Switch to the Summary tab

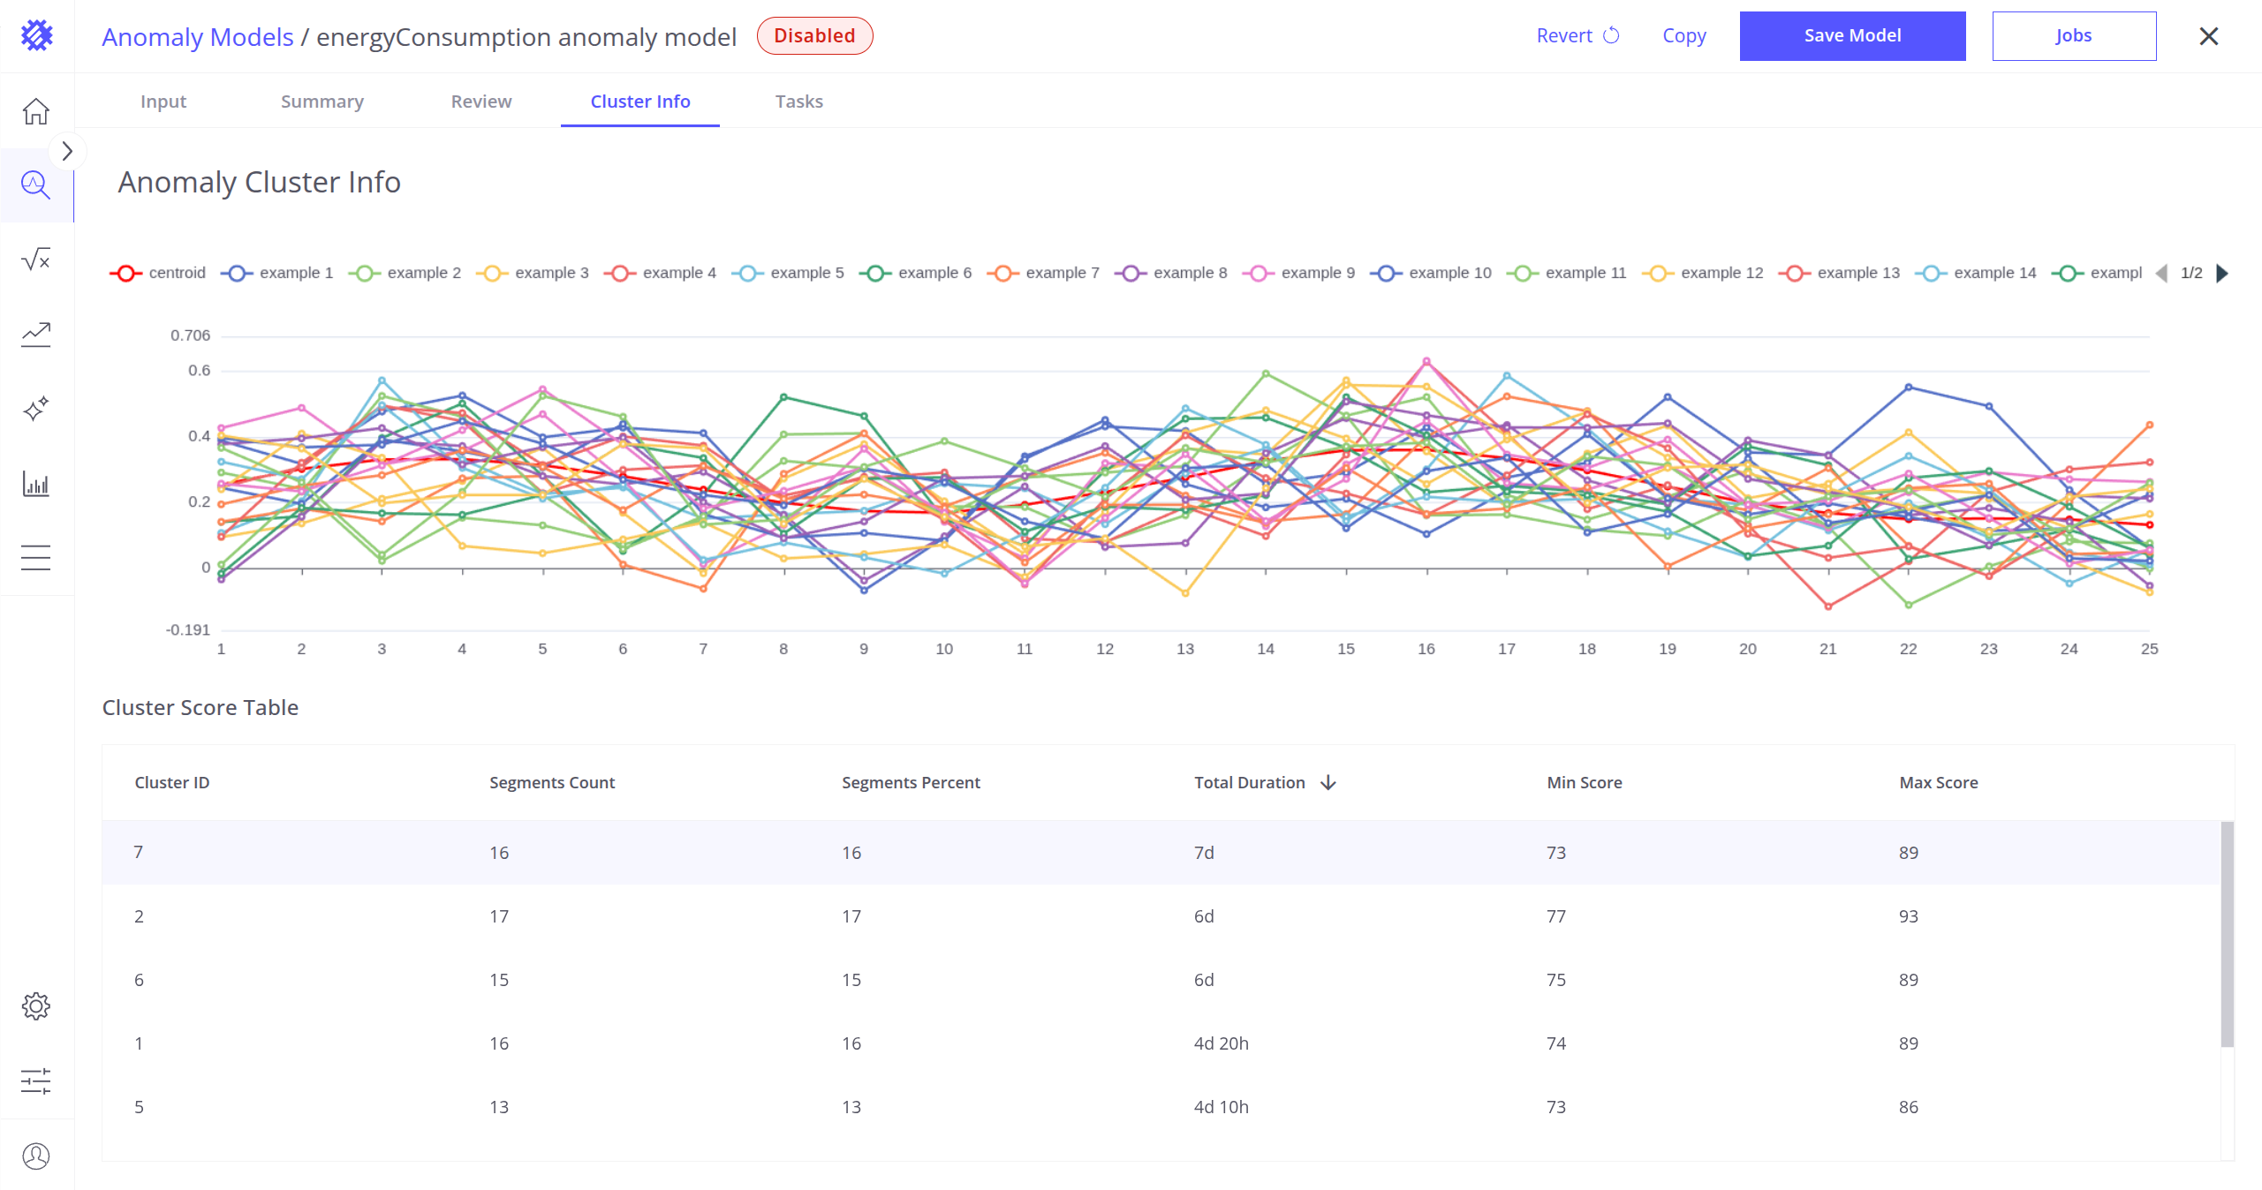pyautogui.click(x=322, y=102)
